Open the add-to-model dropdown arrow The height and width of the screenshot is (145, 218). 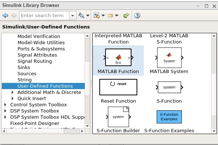[x=103, y=15]
